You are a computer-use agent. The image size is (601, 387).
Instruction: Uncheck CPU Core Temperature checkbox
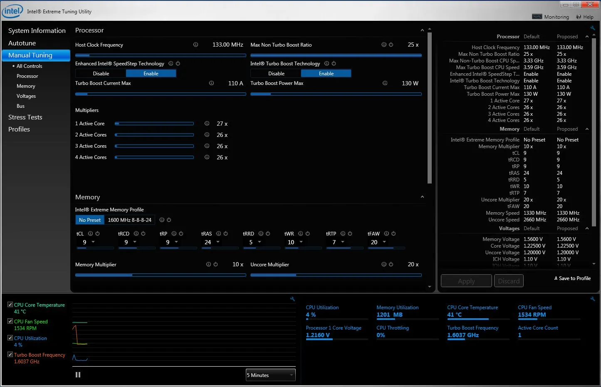(10, 305)
